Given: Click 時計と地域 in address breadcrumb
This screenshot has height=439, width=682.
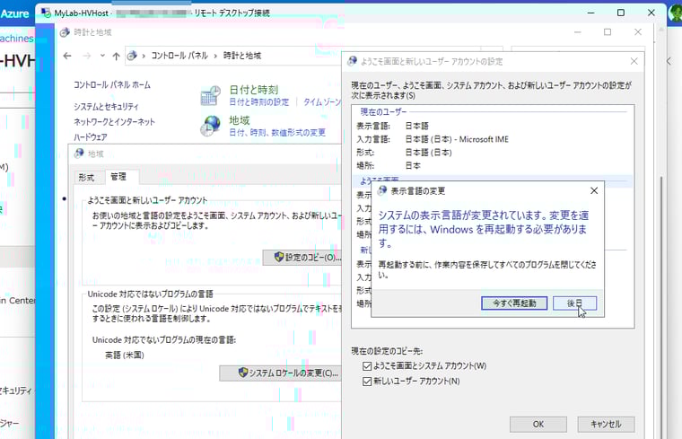Looking at the screenshot, I should 242,56.
